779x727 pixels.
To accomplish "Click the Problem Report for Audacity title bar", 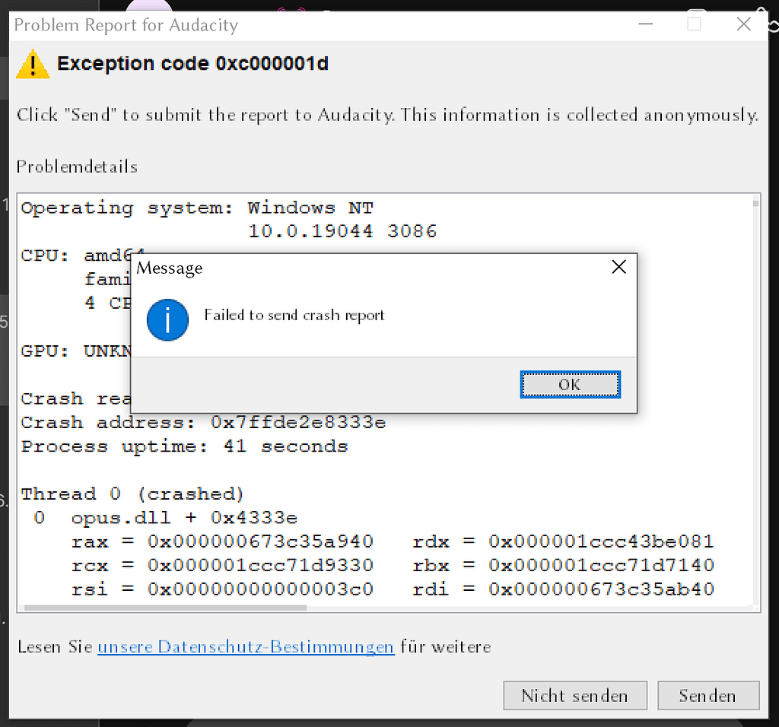I will coord(126,25).
